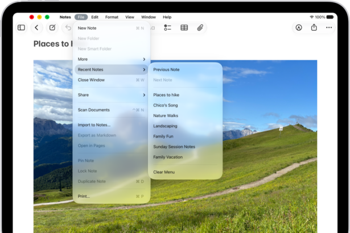350x233 pixels.
Task: Open recent note Family Vacation
Action: pos(185,157)
